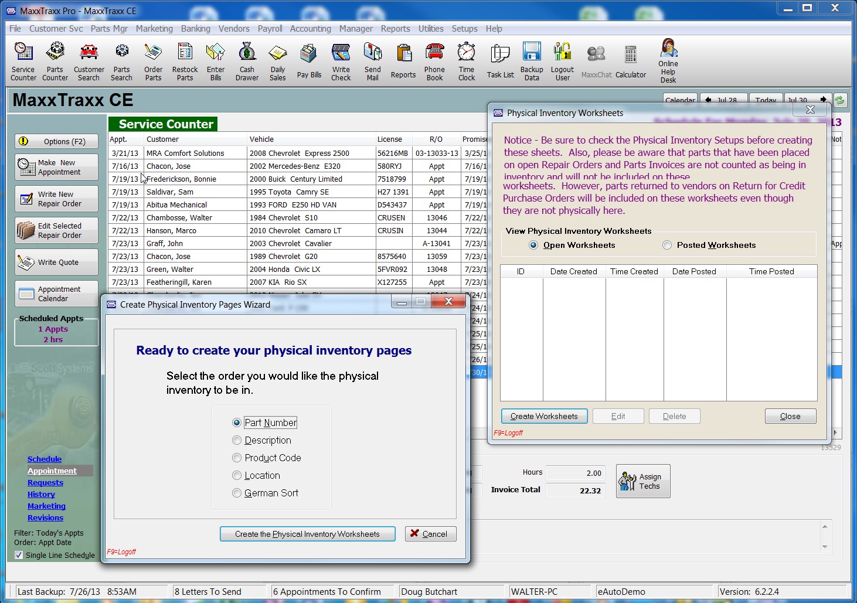The image size is (857, 603).
Task: Open the Parts Mgr menu
Action: tap(109, 28)
